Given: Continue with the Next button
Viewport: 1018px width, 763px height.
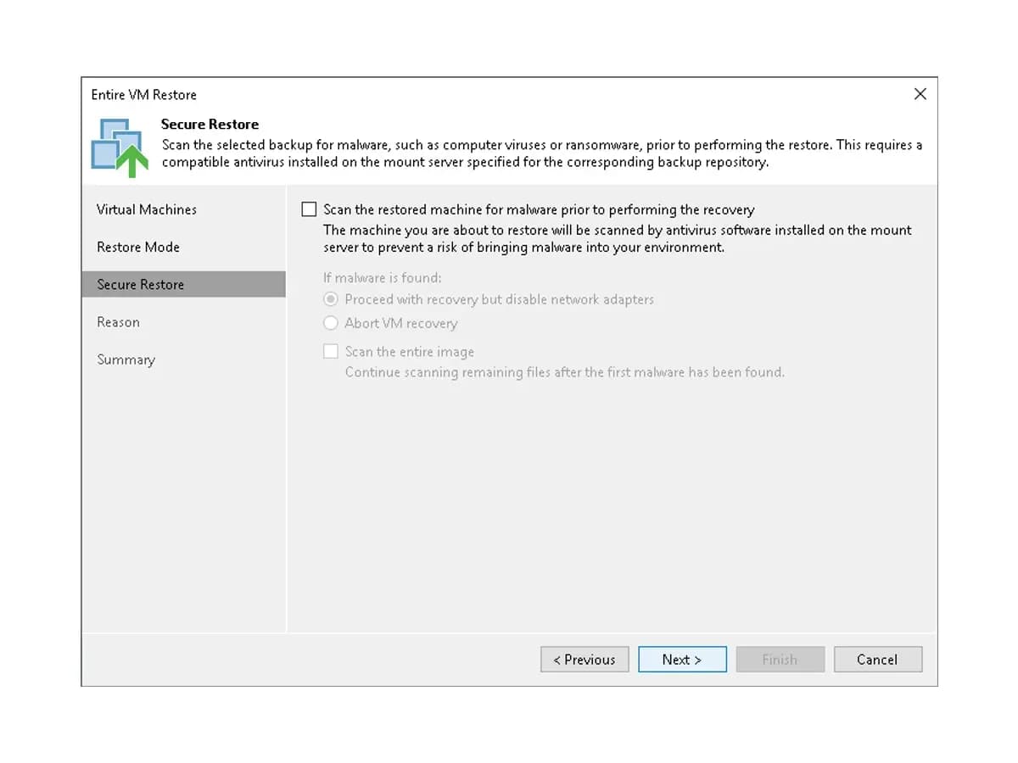Looking at the screenshot, I should [x=682, y=660].
